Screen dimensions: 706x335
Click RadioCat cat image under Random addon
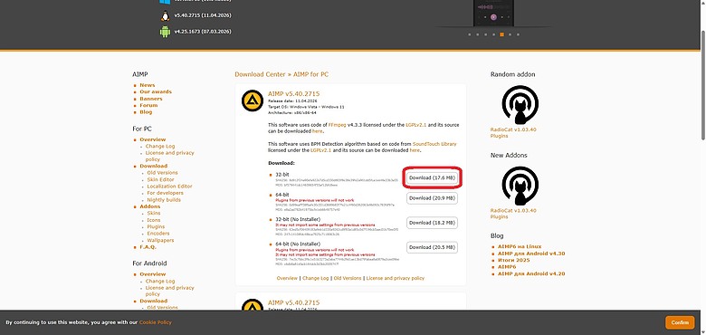click(x=520, y=105)
